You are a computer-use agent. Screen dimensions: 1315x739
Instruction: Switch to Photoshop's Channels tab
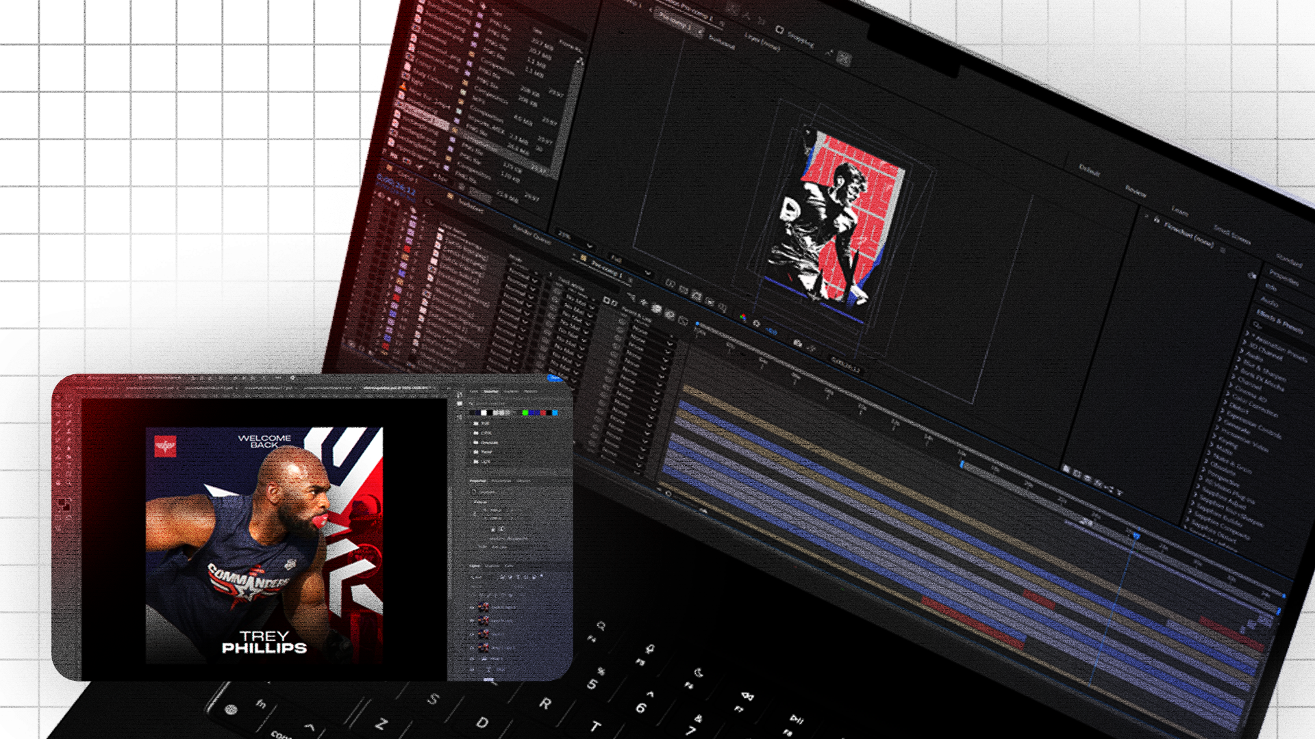coord(492,566)
